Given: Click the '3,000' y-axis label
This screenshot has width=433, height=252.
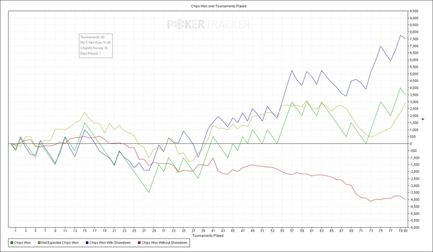Looking at the screenshot, I should point(414,102).
